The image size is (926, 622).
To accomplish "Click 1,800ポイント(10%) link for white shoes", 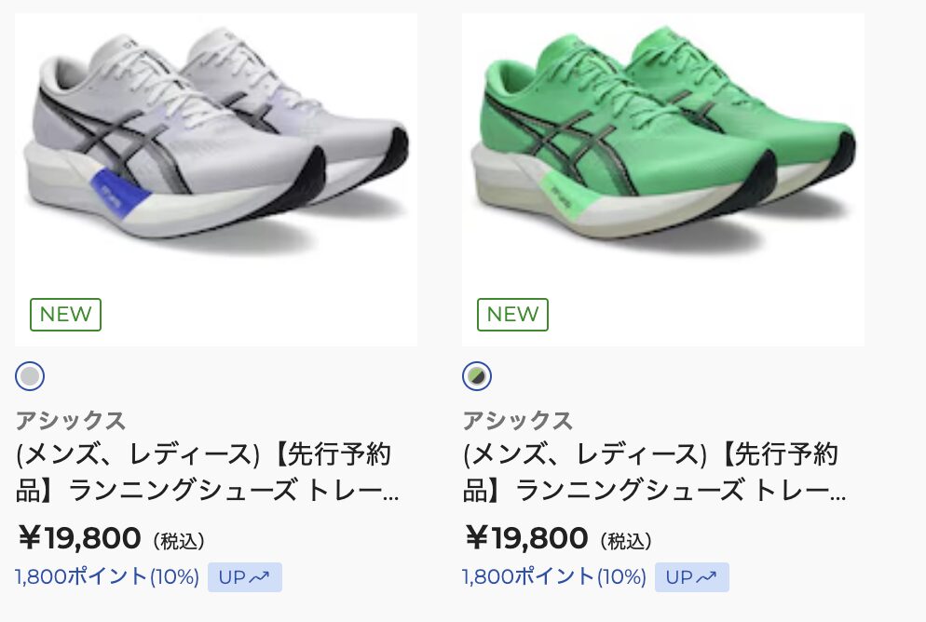I will click(x=107, y=577).
